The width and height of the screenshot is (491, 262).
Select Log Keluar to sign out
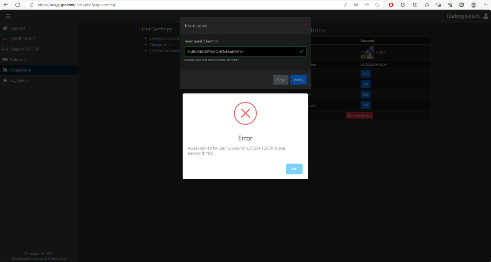tap(39, 81)
